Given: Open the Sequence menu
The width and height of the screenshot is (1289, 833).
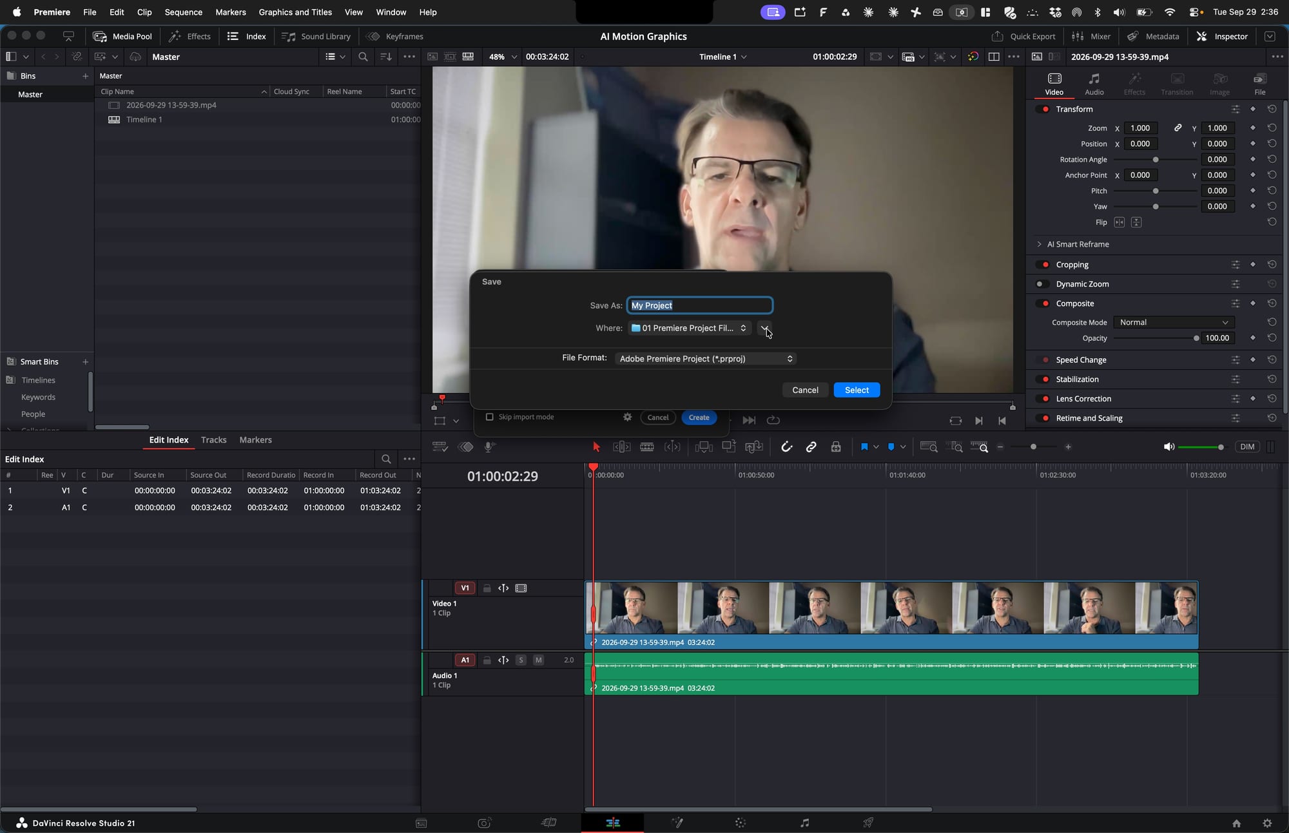Looking at the screenshot, I should [x=183, y=12].
